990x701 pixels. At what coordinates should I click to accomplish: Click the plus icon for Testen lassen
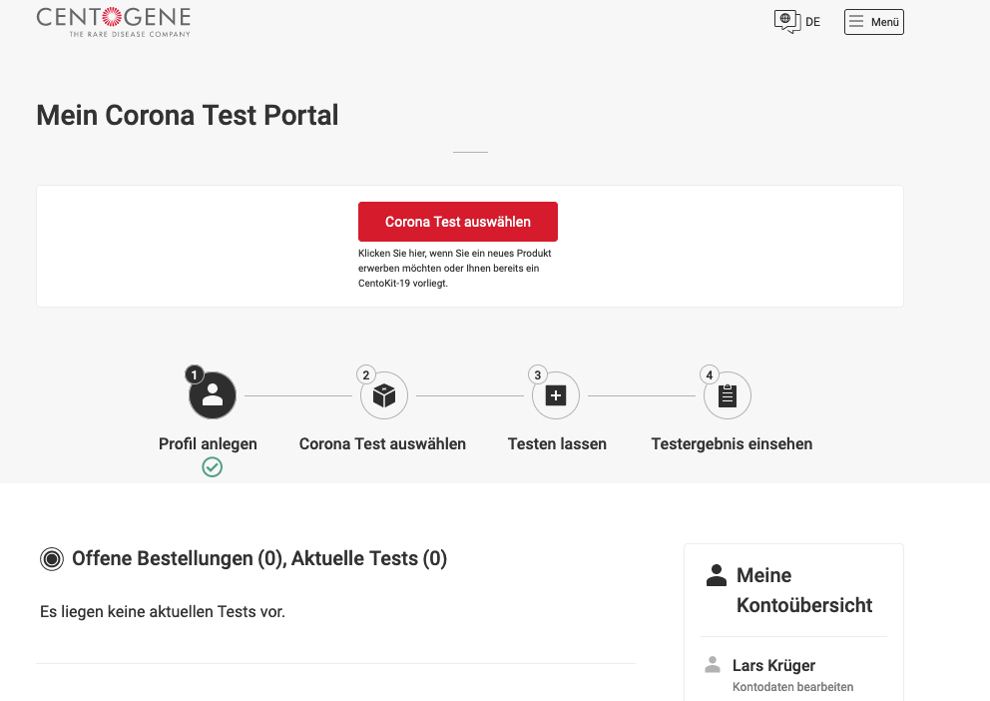click(x=556, y=396)
